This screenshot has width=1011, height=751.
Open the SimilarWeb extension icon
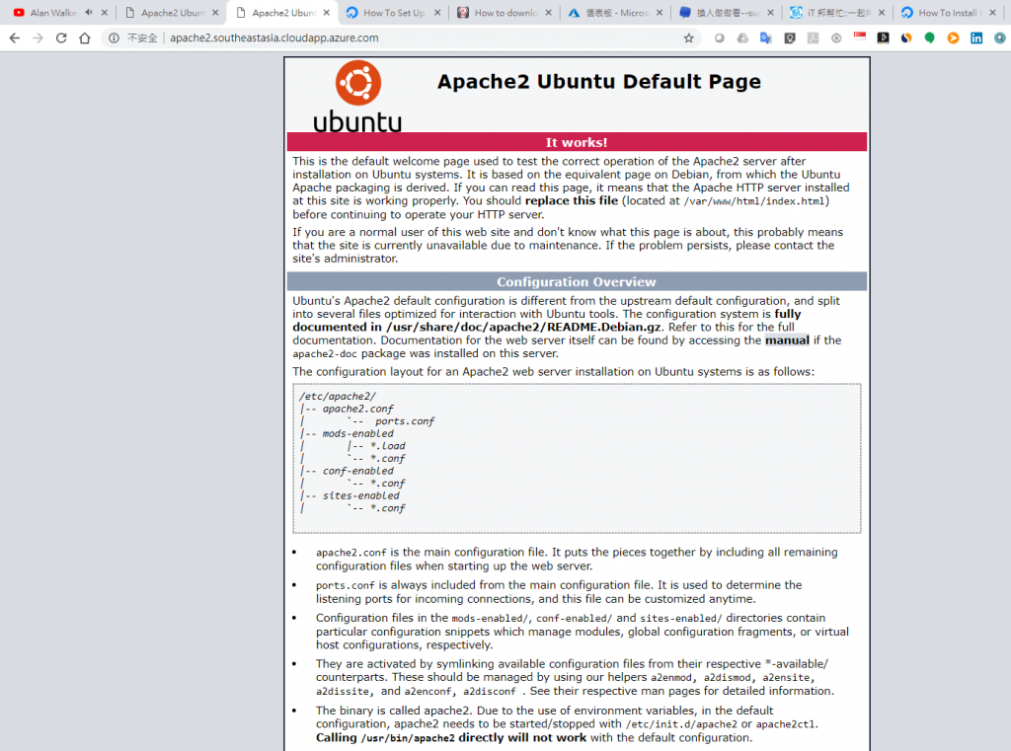[x=906, y=38]
